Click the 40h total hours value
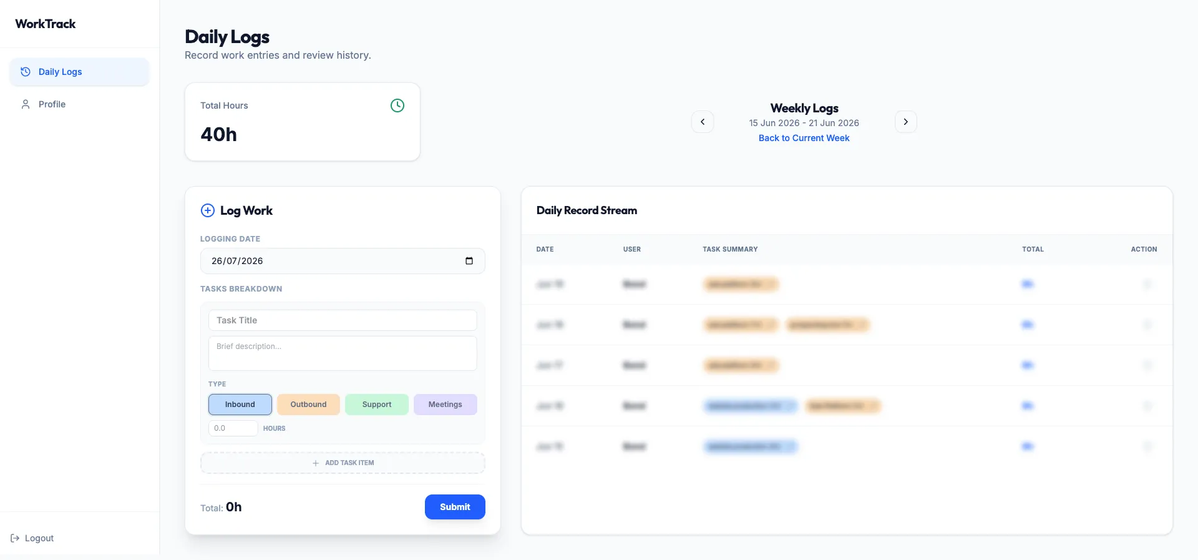This screenshot has height=560, width=1198. [219, 134]
